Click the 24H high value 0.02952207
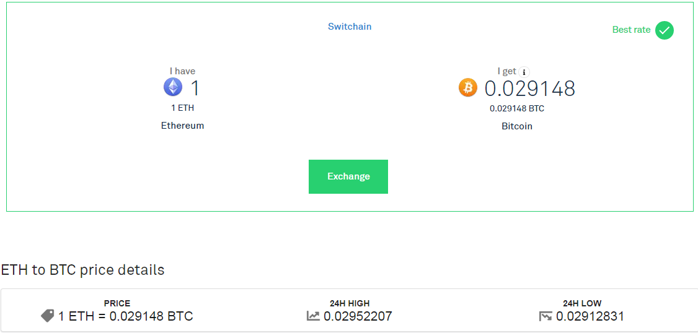This screenshot has height=333, width=698. click(358, 316)
